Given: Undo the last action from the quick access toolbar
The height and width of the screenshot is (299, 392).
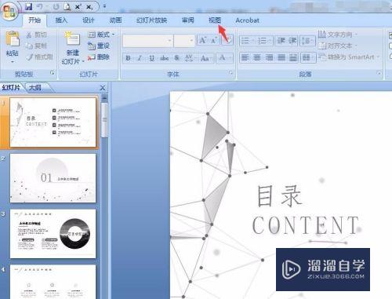Looking at the screenshot, I should 40,6.
